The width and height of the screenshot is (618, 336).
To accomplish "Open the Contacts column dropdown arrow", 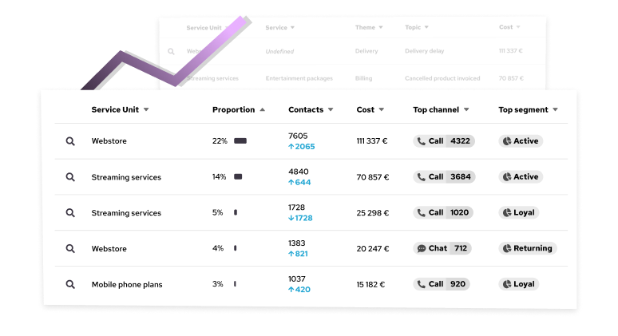I will tap(331, 109).
